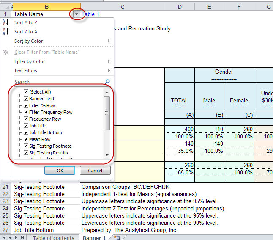This screenshot has height=240, width=273.
Task: Click the (B) column letter cell
Action: (x=209, y=115)
